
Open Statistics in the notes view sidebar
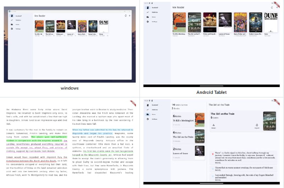tap(147, 110)
